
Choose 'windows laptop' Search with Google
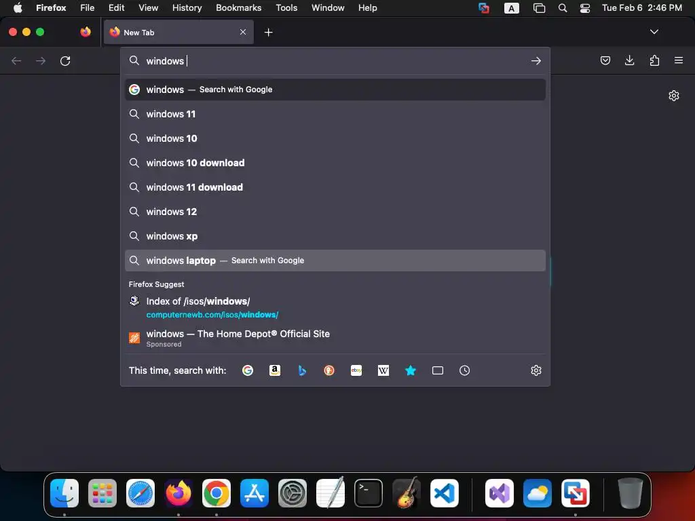335,260
